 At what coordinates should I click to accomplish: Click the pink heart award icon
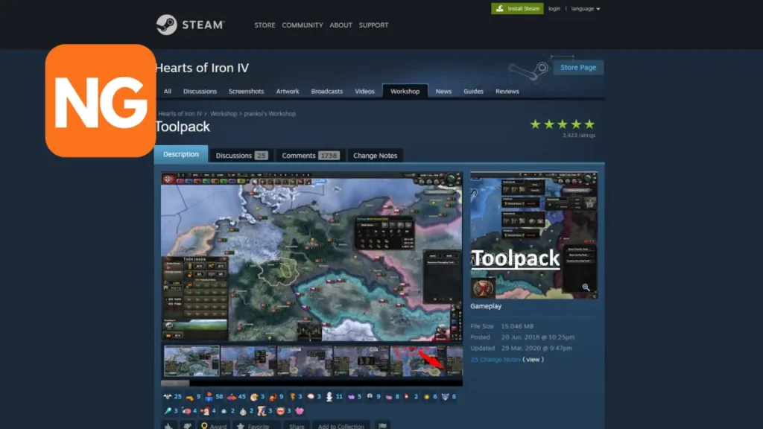[300, 411]
